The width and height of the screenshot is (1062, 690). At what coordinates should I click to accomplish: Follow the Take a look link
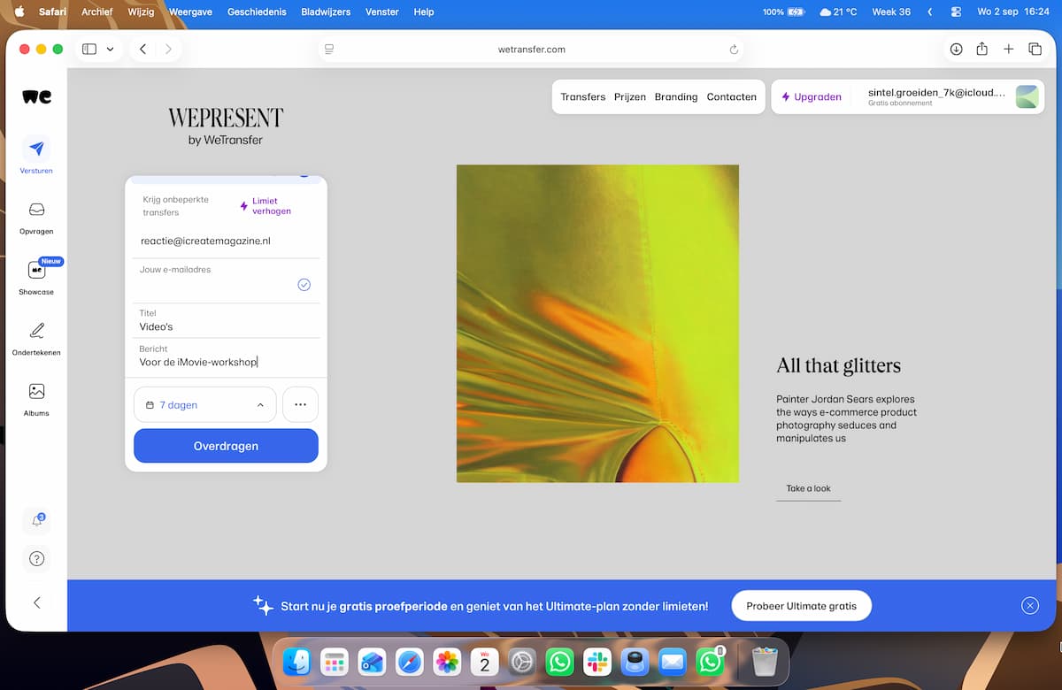[x=809, y=488]
